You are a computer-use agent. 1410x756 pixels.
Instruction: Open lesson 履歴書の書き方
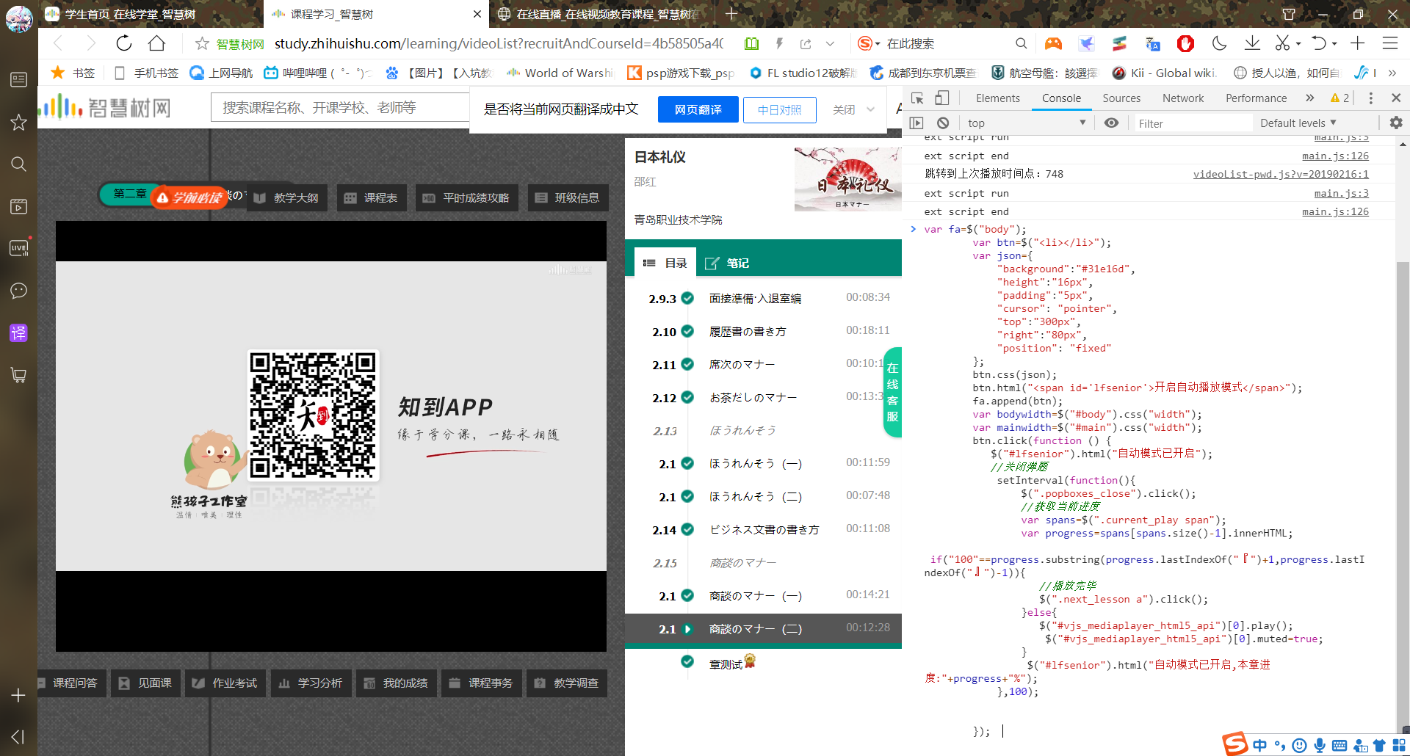pyautogui.click(x=748, y=332)
